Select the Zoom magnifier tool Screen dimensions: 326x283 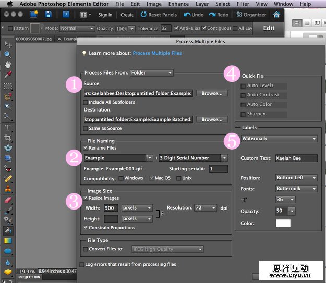[8, 55]
